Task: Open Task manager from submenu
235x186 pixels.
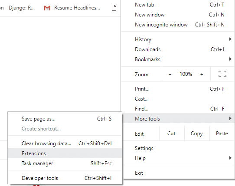Action: coord(65,163)
